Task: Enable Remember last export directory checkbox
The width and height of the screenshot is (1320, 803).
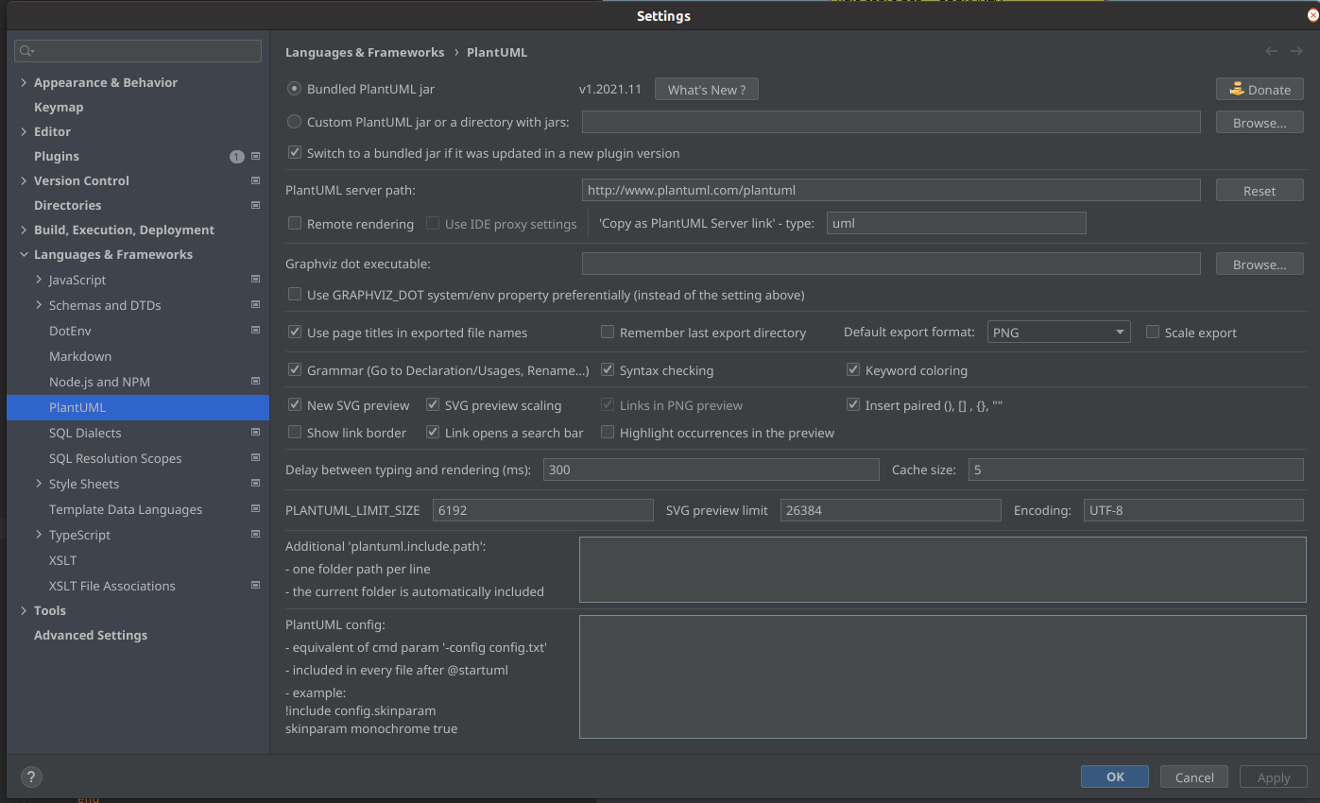Action: (x=608, y=333)
